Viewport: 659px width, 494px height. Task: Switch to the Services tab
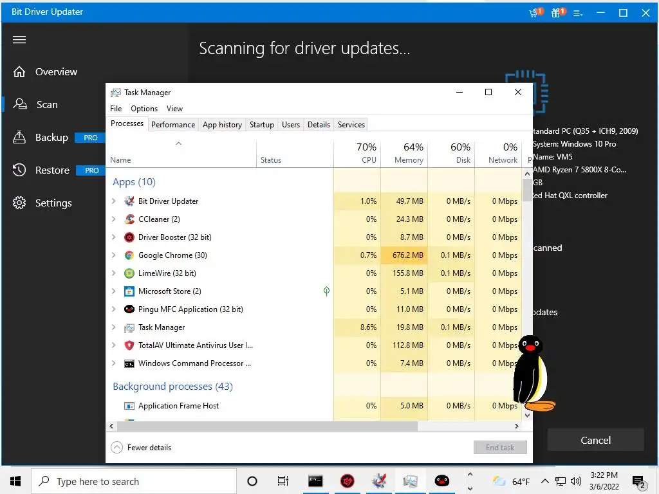(x=351, y=125)
